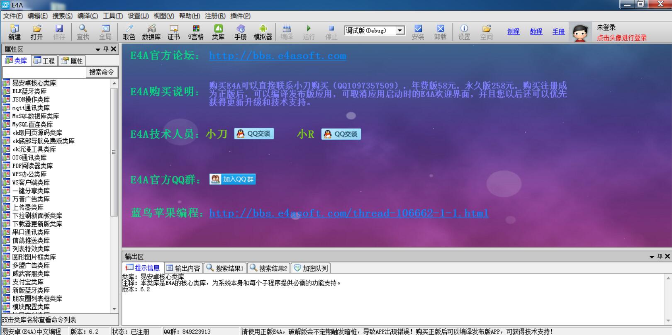Image resolution: width=672 pixels, height=335 pixels.
Task: Switch to the 输出内容 tab
Action: tap(183, 268)
